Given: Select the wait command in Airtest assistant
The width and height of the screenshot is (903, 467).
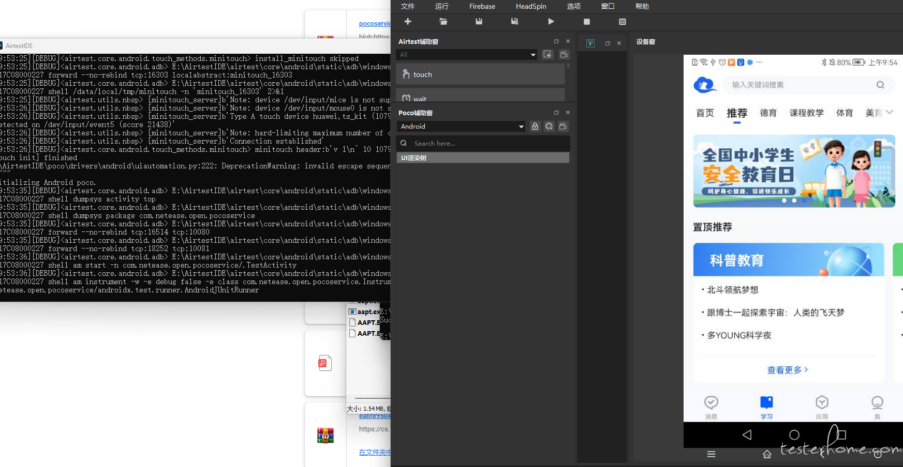Looking at the screenshot, I should pos(480,95).
